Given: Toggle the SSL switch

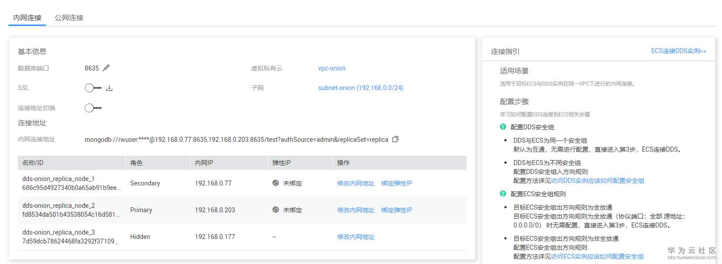Looking at the screenshot, I should click(93, 88).
